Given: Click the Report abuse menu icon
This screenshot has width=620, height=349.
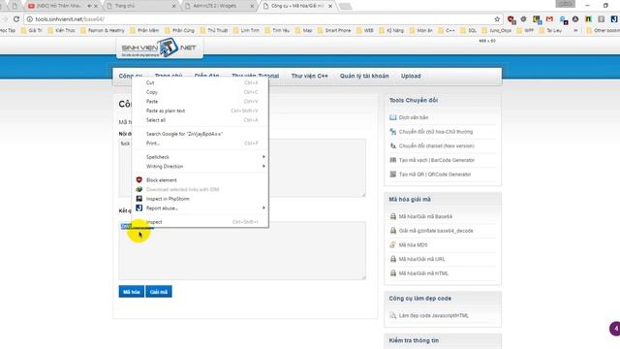Looking at the screenshot, I should pos(139,208).
